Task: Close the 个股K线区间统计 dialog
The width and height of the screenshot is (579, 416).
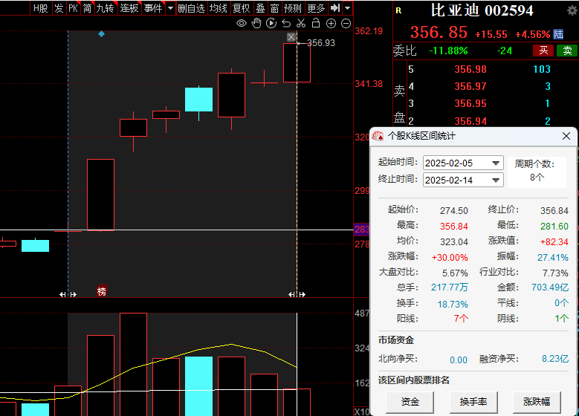Action: 566,136
